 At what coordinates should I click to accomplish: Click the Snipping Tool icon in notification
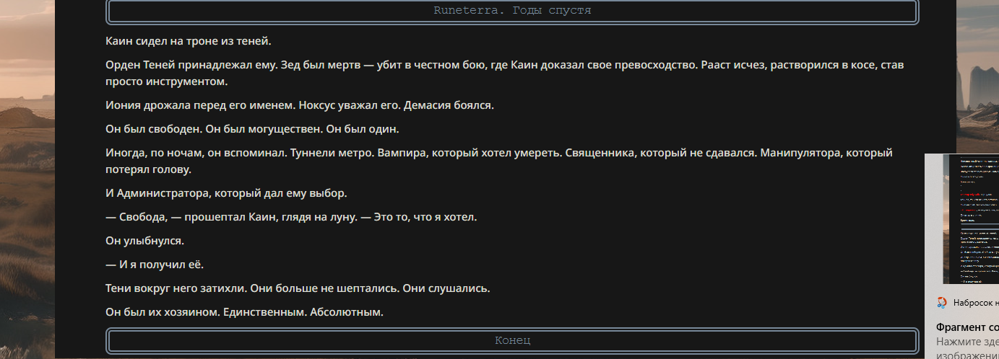942,303
